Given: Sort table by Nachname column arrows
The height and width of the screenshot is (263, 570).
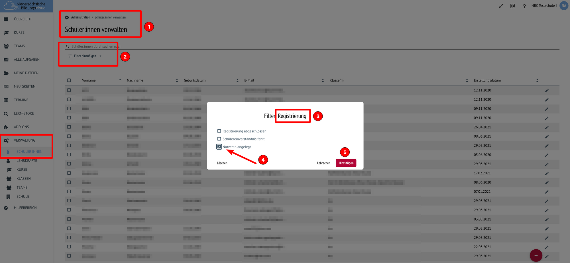Looking at the screenshot, I should point(177,81).
